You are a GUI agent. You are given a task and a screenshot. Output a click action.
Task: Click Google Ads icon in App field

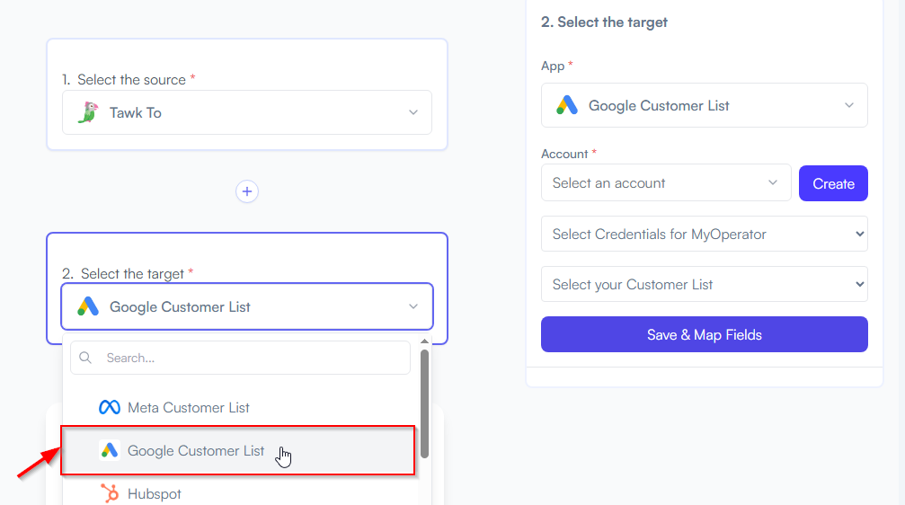[x=567, y=105]
